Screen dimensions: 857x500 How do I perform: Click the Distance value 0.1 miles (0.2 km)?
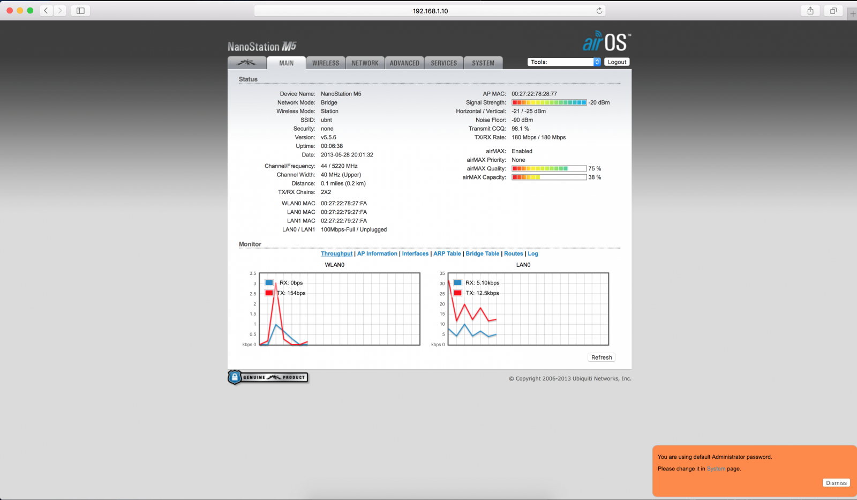(x=343, y=183)
